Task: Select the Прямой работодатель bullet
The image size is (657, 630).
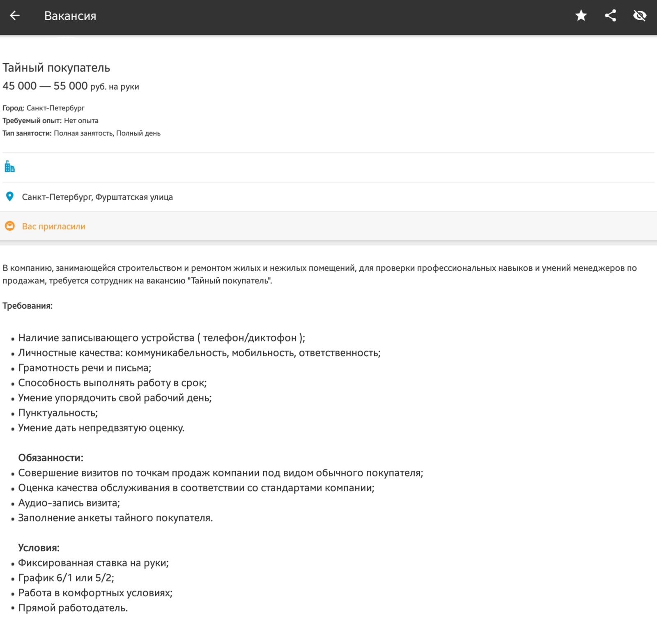Action: 73,608
